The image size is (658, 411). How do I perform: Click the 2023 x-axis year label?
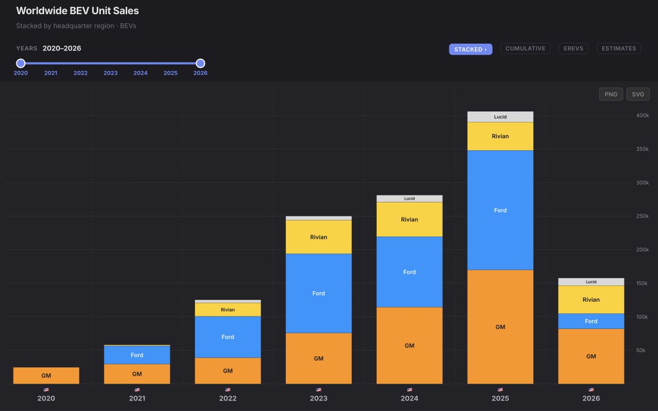[319, 398]
